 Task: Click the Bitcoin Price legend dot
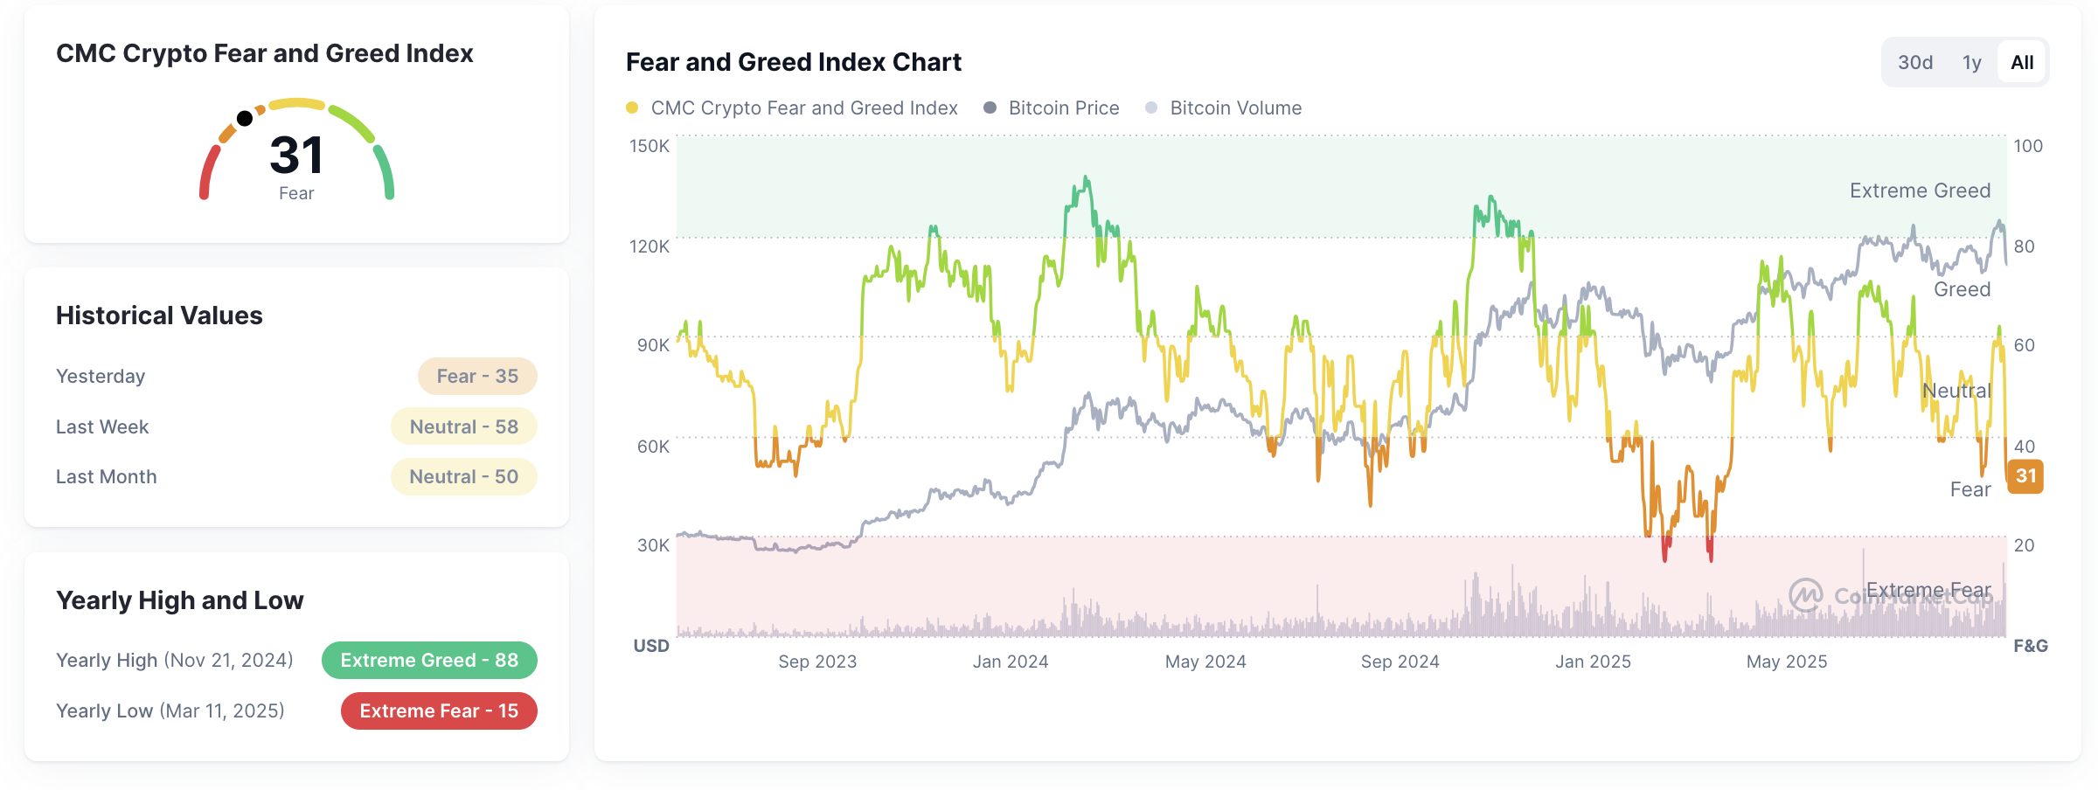click(990, 107)
